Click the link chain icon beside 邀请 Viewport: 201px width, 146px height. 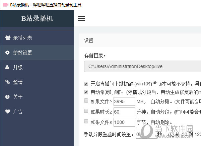[x=7, y=82]
